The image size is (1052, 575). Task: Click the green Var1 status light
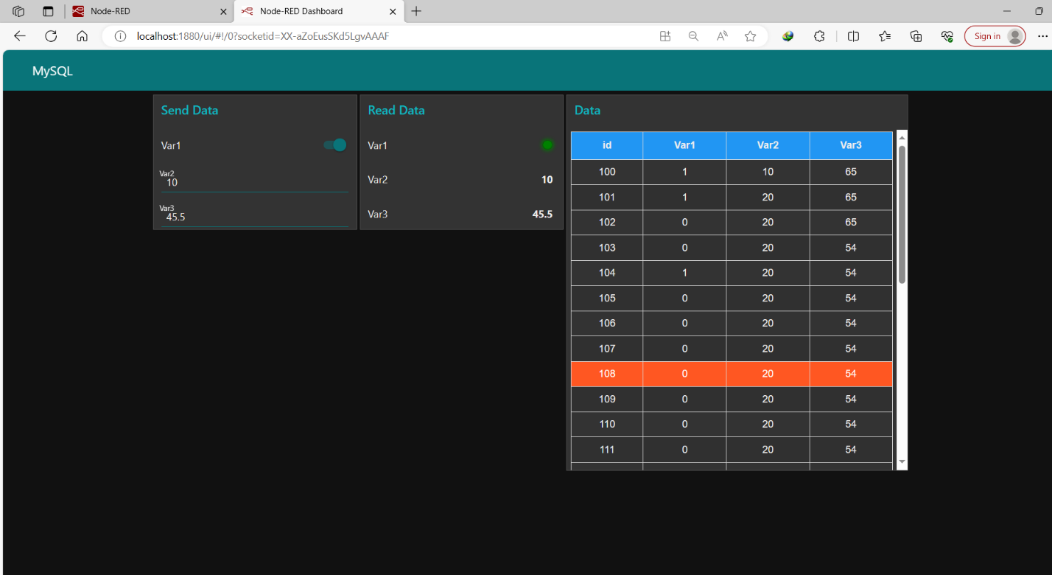pos(547,145)
